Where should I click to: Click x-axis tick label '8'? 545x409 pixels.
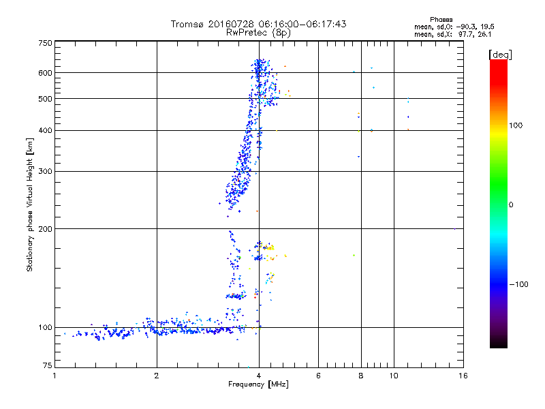(x=361, y=376)
